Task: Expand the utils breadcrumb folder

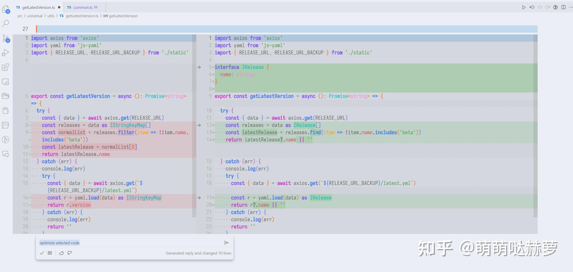Action: 51,16
